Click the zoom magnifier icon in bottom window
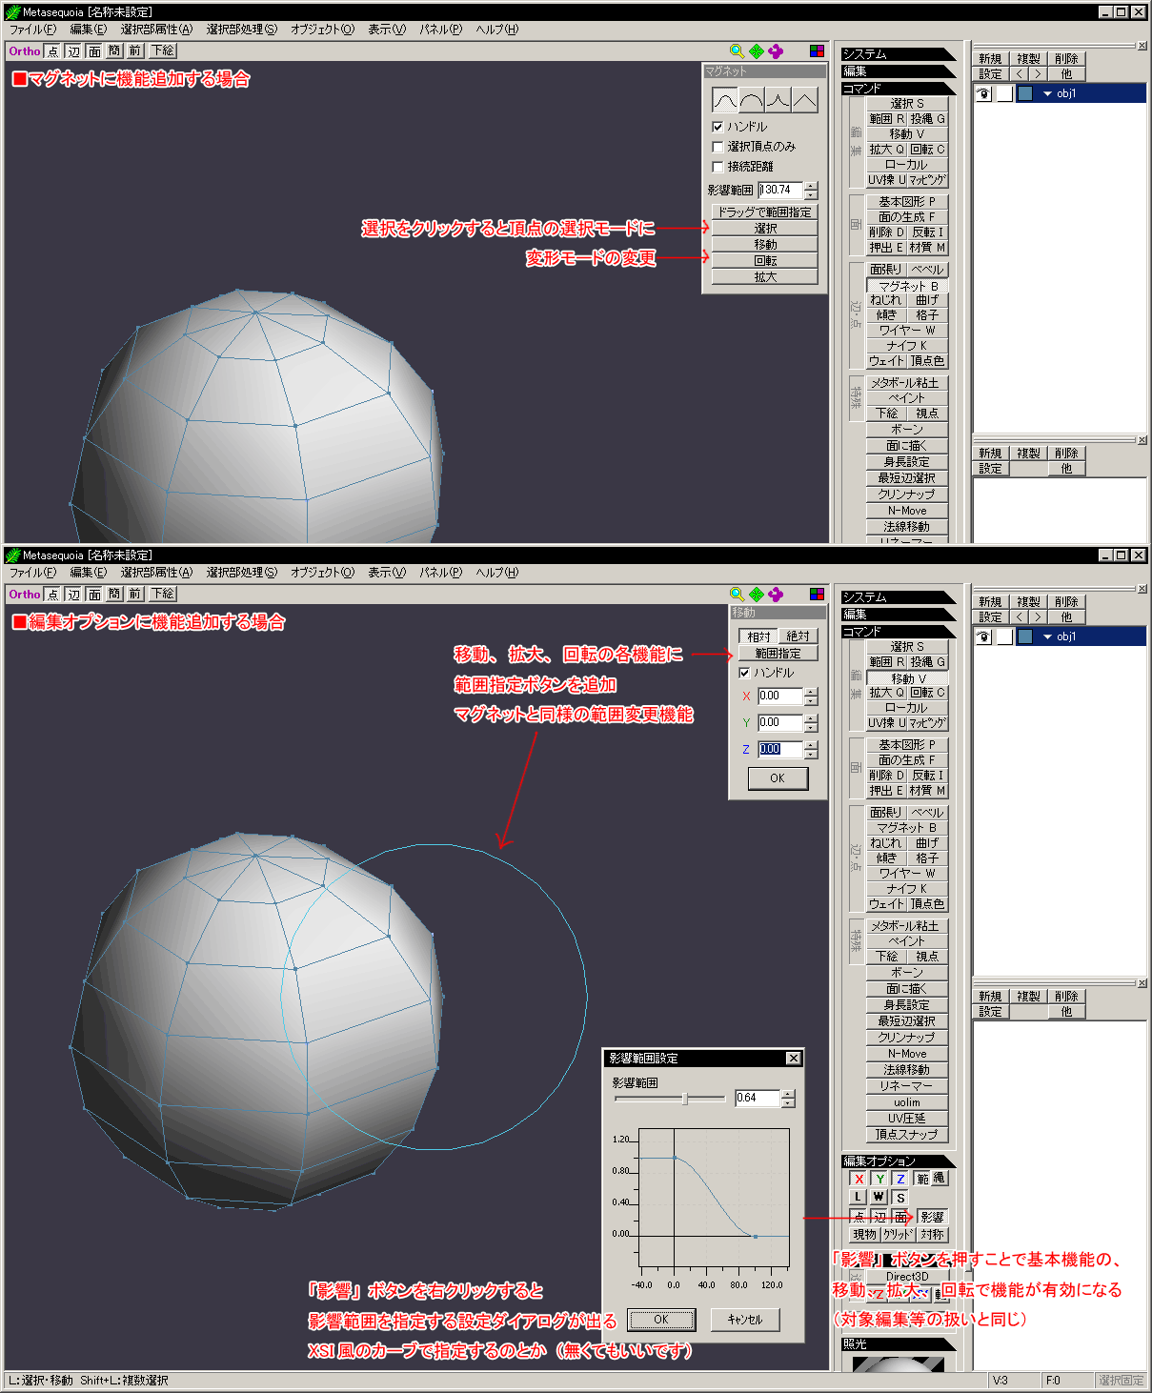 tap(737, 595)
